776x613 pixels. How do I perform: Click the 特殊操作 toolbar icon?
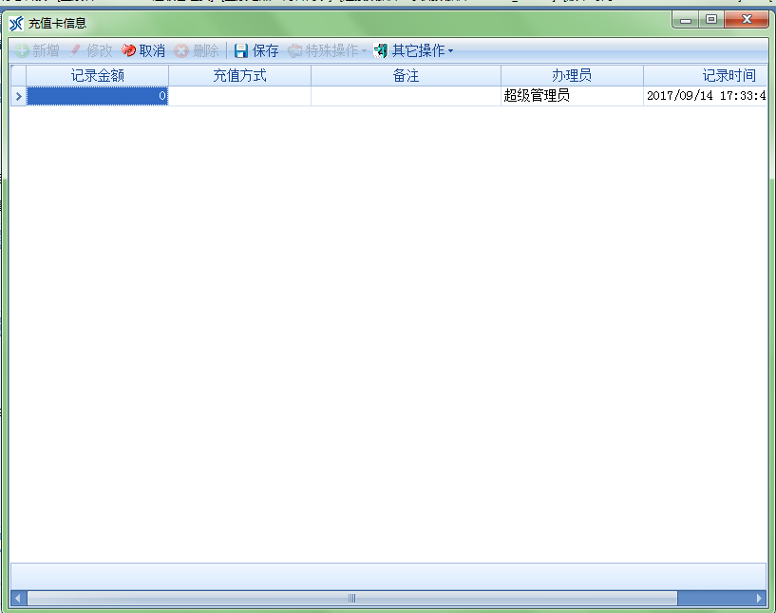click(295, 50)
